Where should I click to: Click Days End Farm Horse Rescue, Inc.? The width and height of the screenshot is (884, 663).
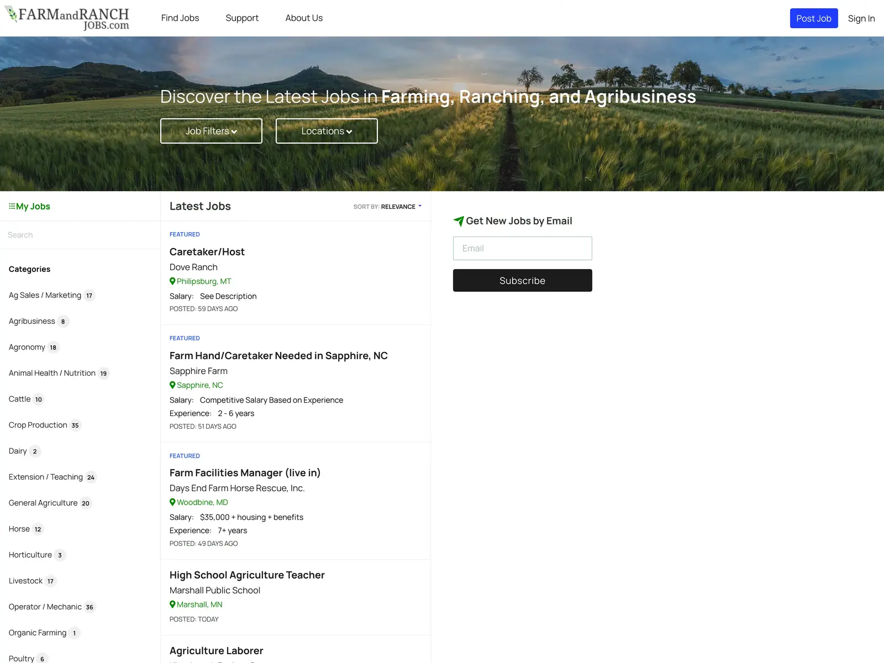(237, 488)
